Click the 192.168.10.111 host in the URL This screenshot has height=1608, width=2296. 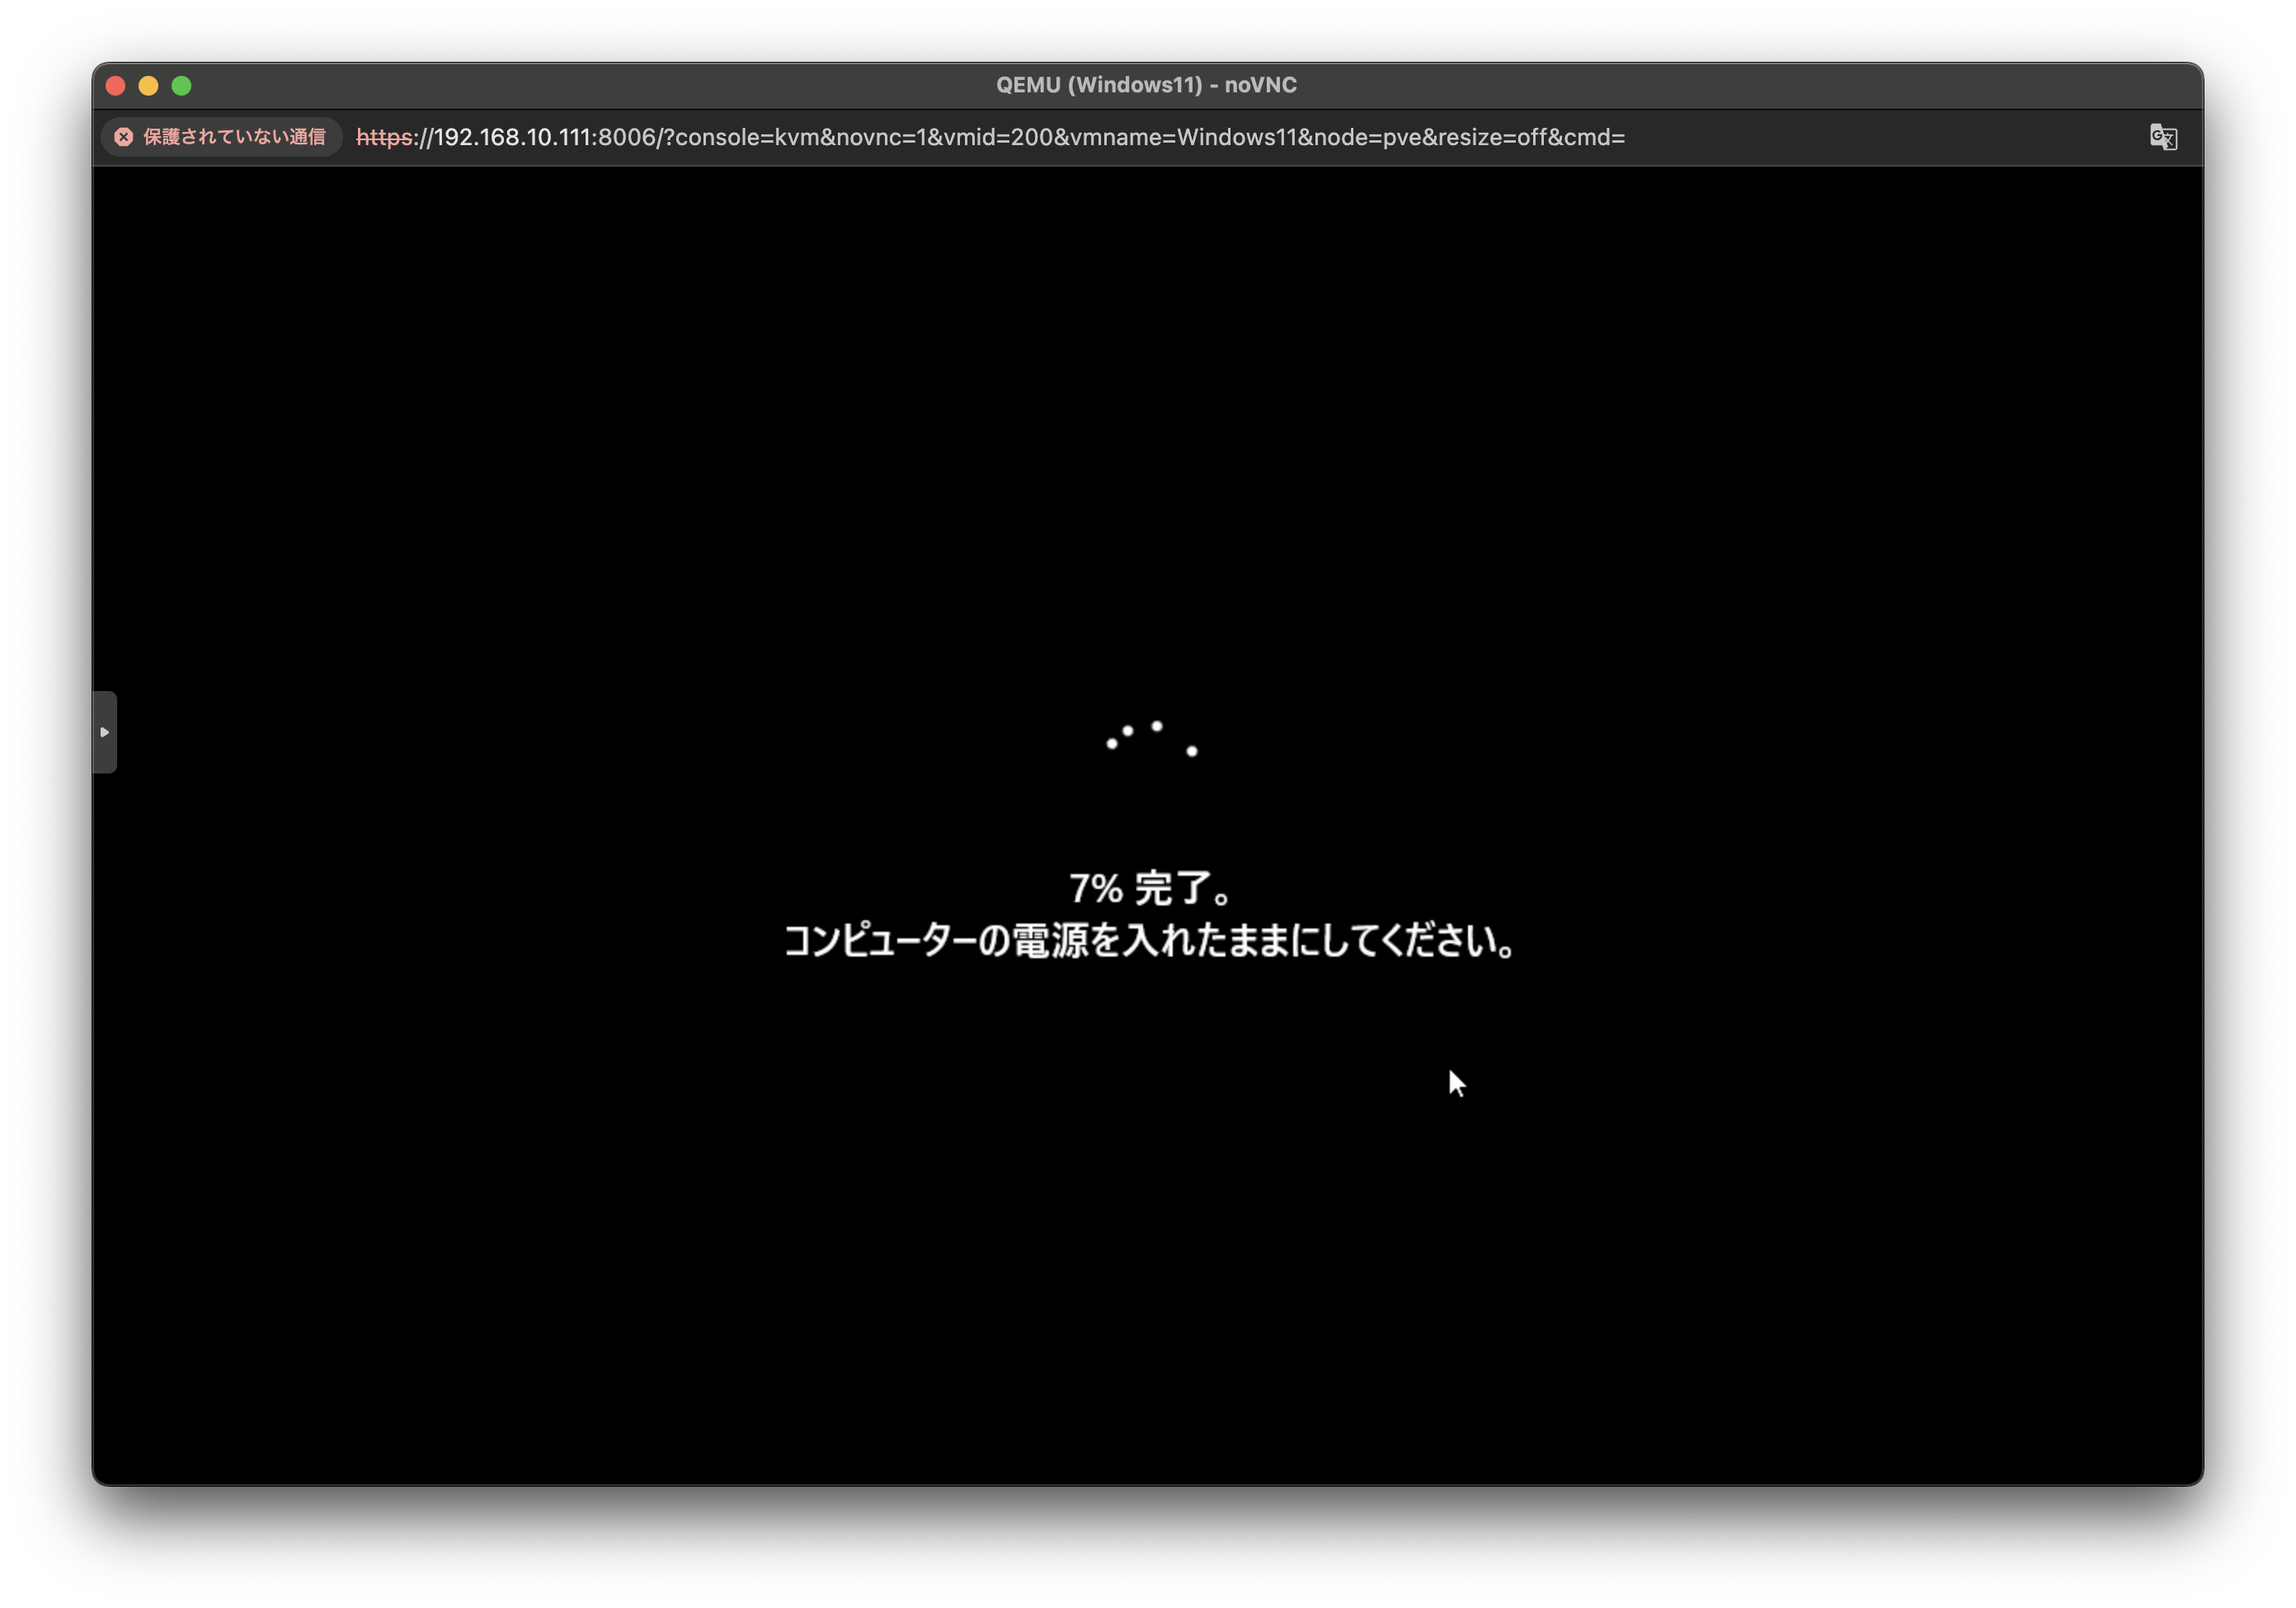coord(511,137)
